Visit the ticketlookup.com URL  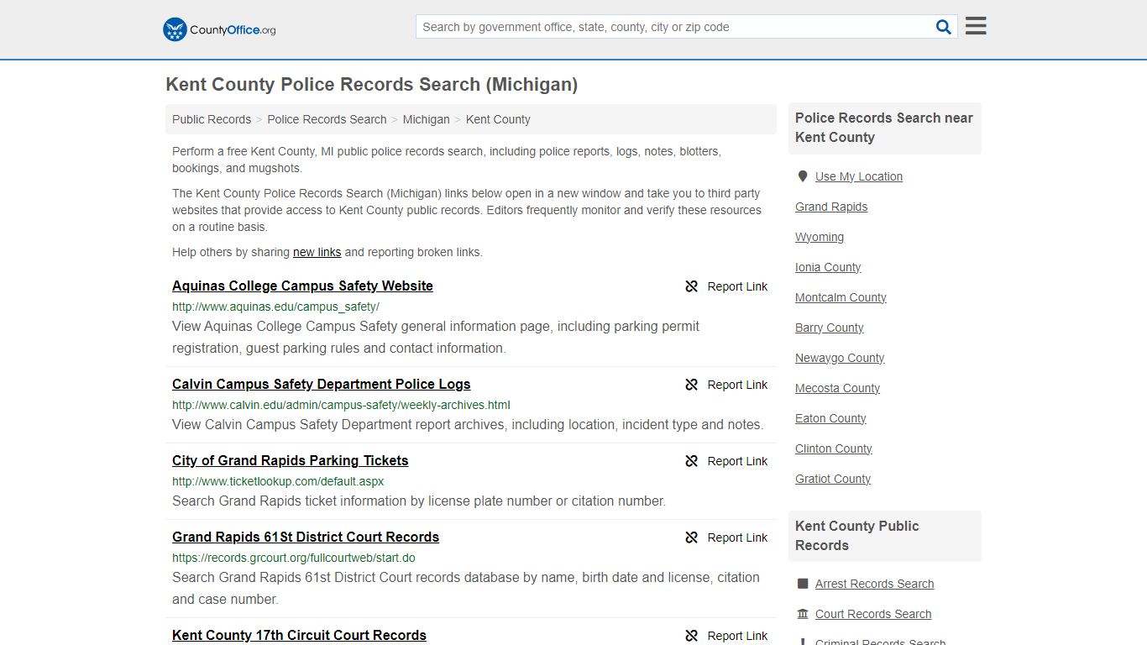(278, 481)
